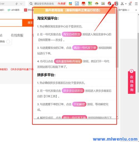Image resolution: width=139 pixels, height=142 pixels.
Task: Click the red square extension icon
Action: (x=83, y=4)
